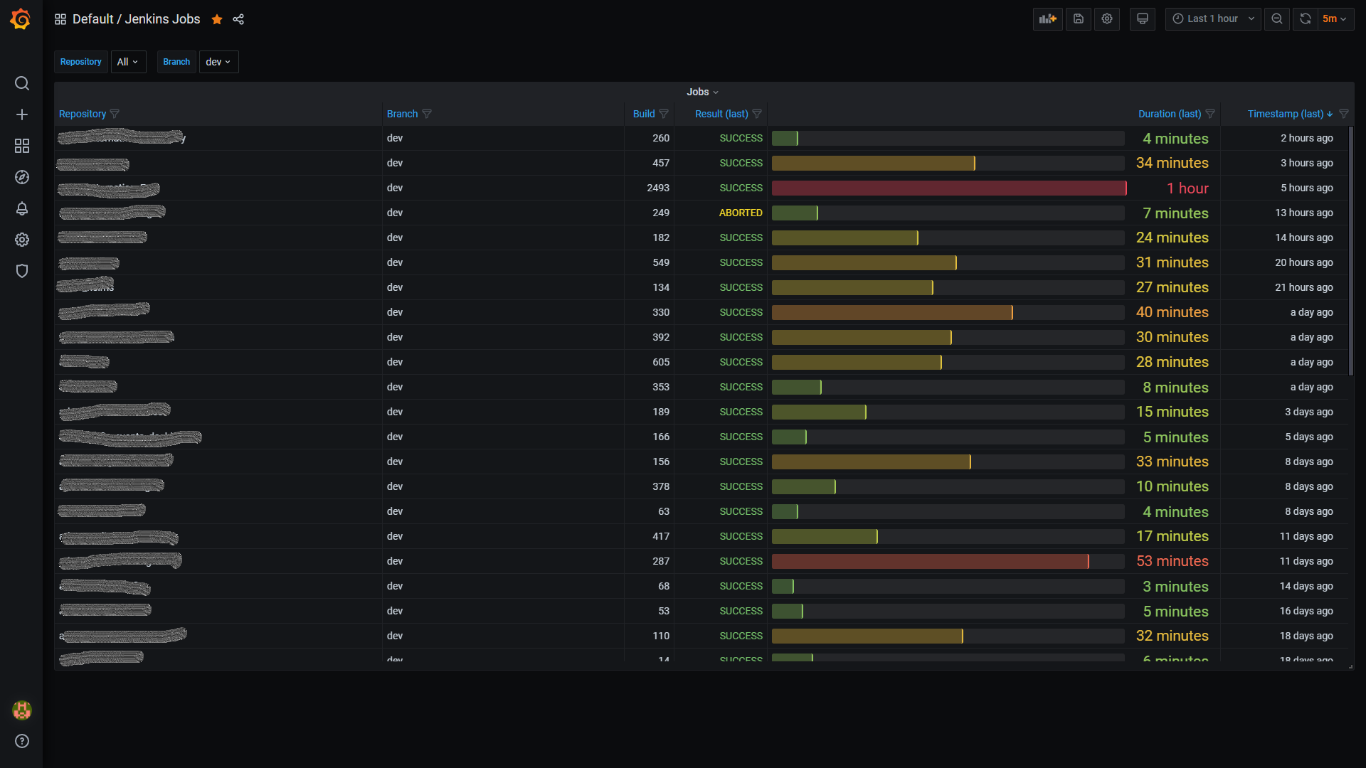Sort by Build column header

click(x=644, y=114)
